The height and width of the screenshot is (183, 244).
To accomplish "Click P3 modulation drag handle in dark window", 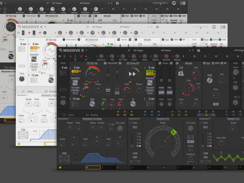I will click(132, 112).
